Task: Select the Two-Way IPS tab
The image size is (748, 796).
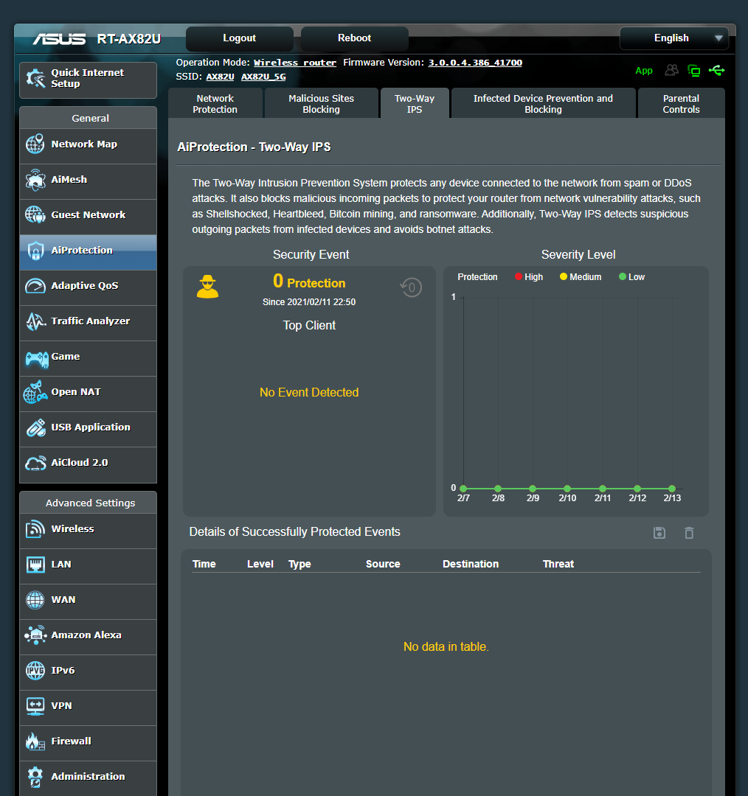Action: click(414, 104)
